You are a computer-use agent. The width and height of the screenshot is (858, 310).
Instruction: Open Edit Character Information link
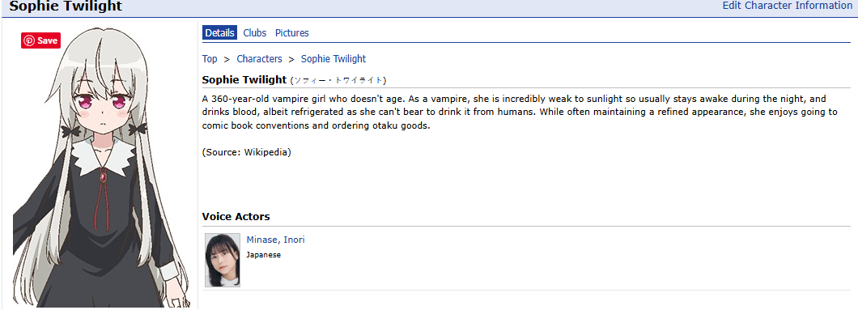coord(788,6)
